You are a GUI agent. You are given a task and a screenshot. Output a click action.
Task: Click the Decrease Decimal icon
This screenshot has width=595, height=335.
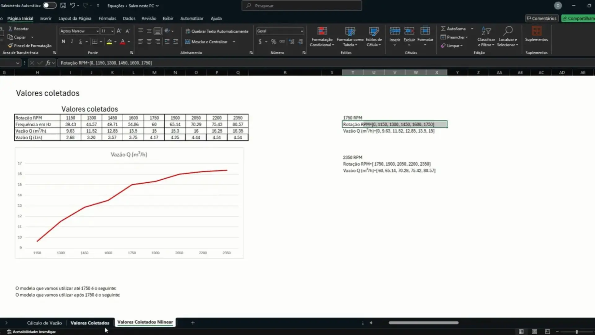click(300, 42)
